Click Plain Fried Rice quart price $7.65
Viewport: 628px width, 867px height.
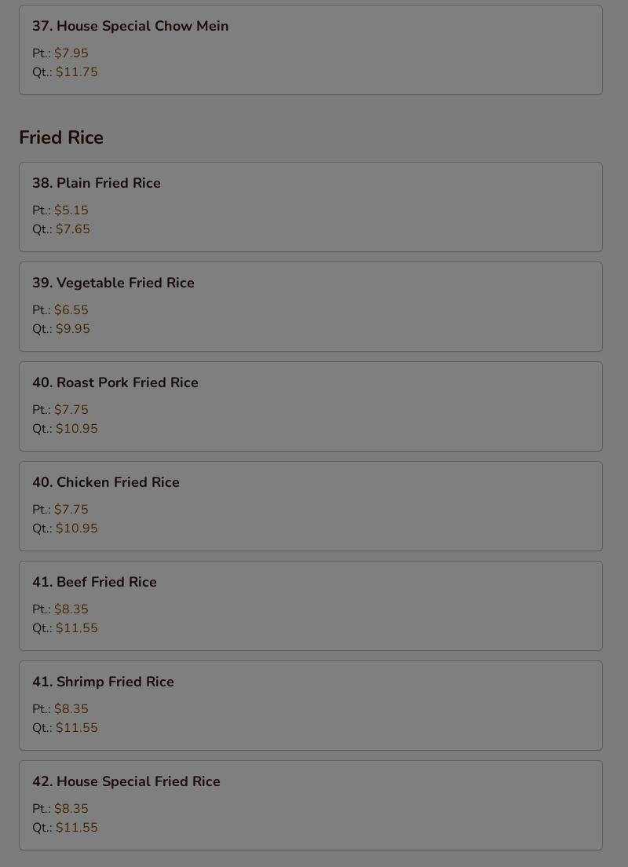click(72, 229)
